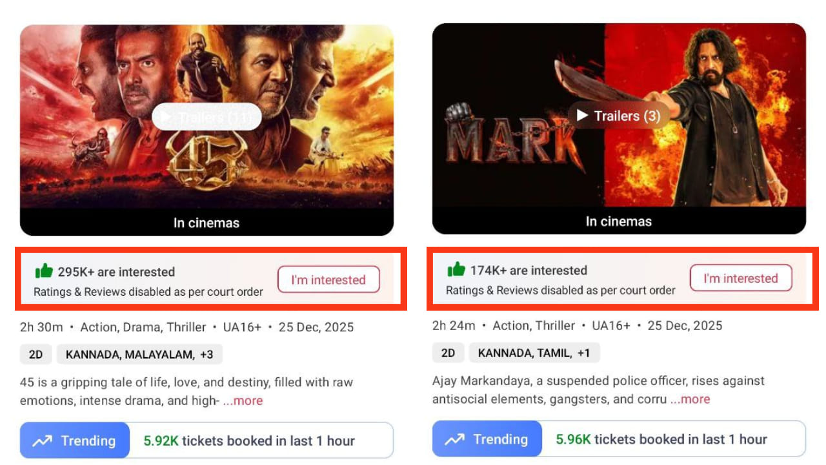Show the +1 additional language for Mark
826x465 pixels.
583,353
